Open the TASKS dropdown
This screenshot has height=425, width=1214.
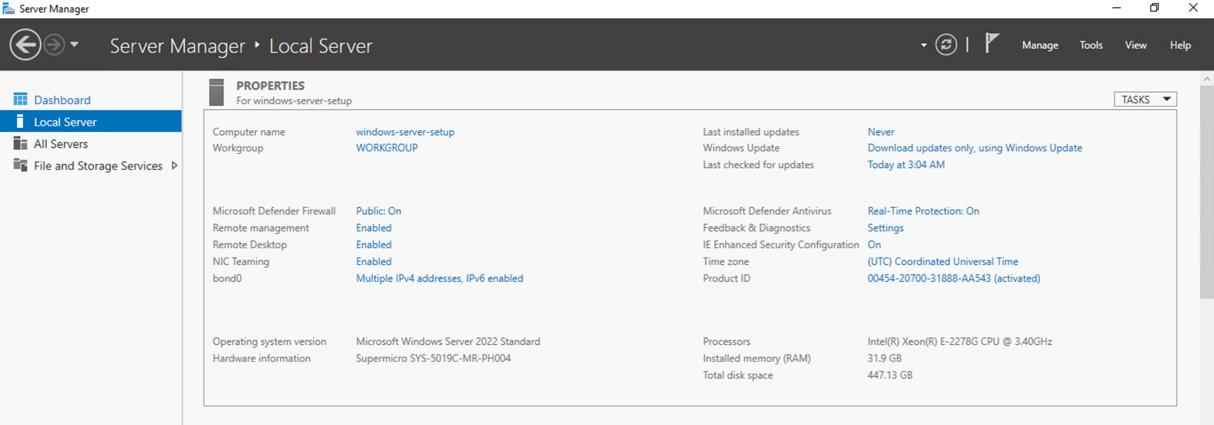1145,99
